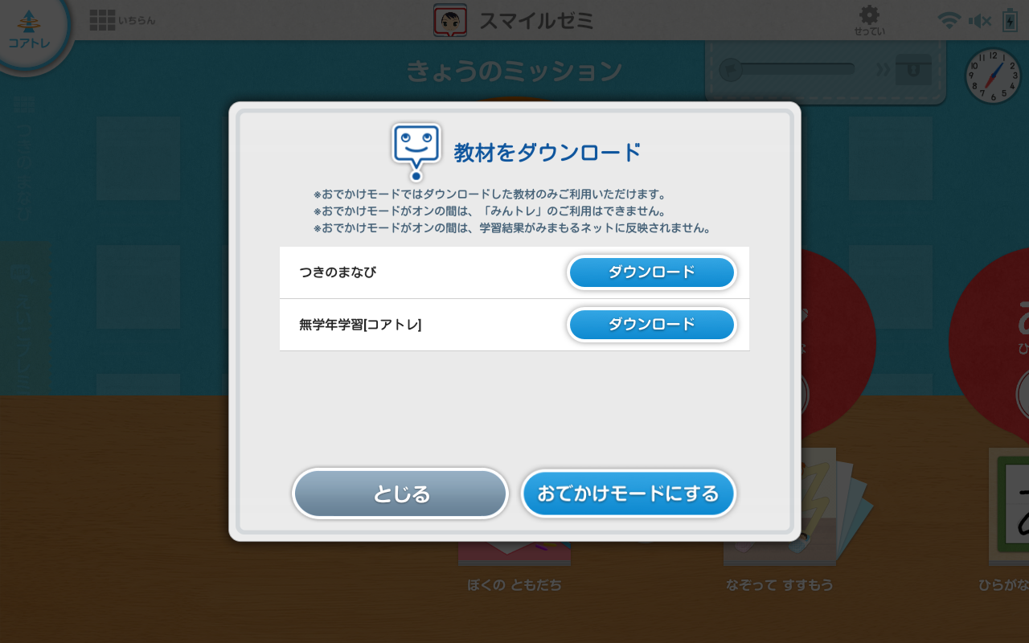
Task: Tap the 教材をダウンロード heading
Action: (x=547, y=152)
